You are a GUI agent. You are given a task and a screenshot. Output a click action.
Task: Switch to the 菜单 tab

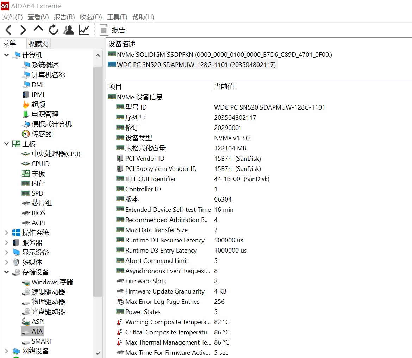[10, 43]
